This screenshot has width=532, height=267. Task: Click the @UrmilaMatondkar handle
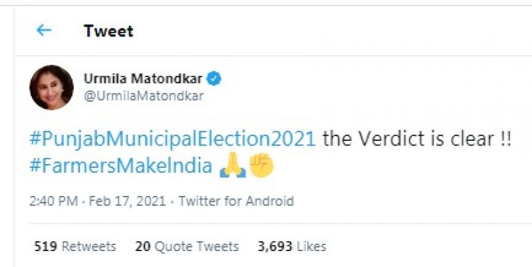143,96
